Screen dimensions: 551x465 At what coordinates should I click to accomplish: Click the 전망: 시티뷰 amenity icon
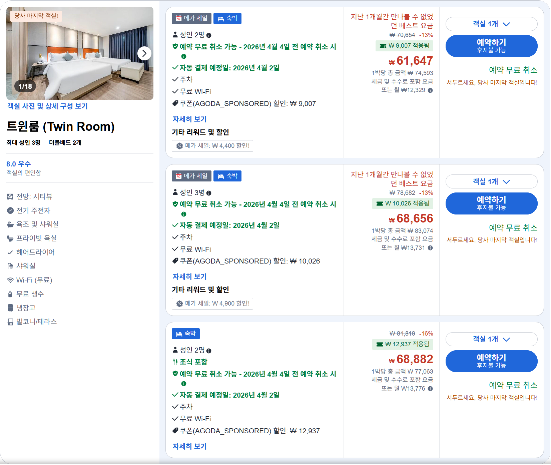point(10,196)
